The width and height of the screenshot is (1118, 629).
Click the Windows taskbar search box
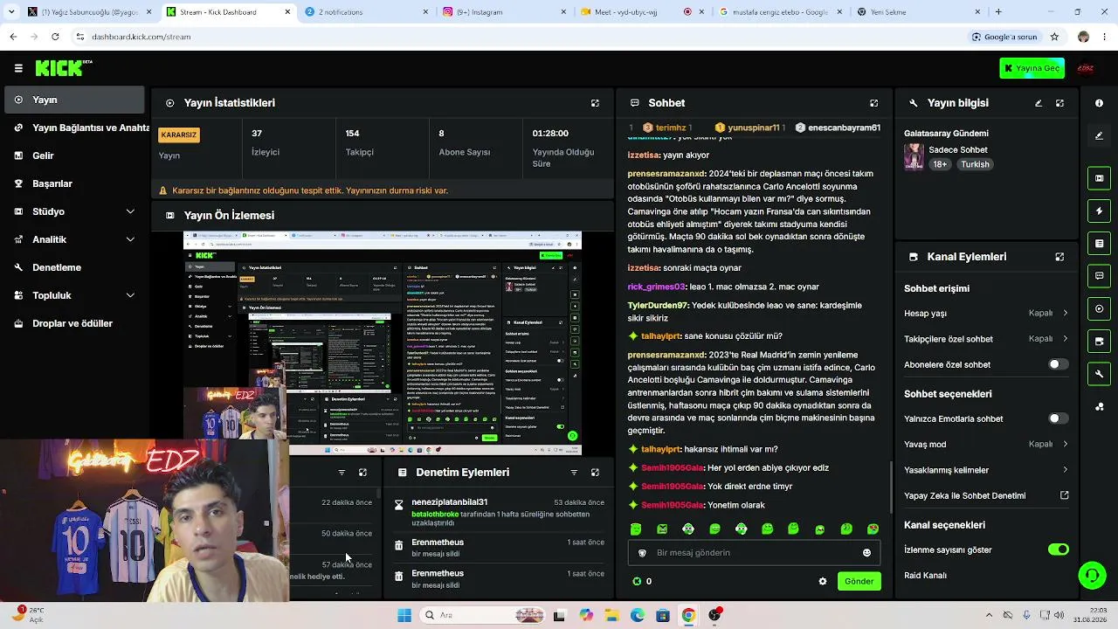coord(480,615)
